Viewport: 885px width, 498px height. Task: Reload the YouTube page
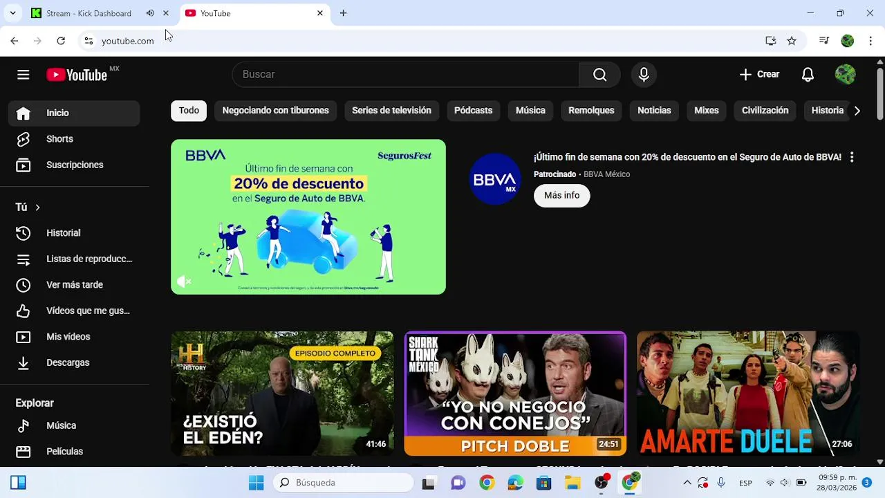tap(61, 41)
